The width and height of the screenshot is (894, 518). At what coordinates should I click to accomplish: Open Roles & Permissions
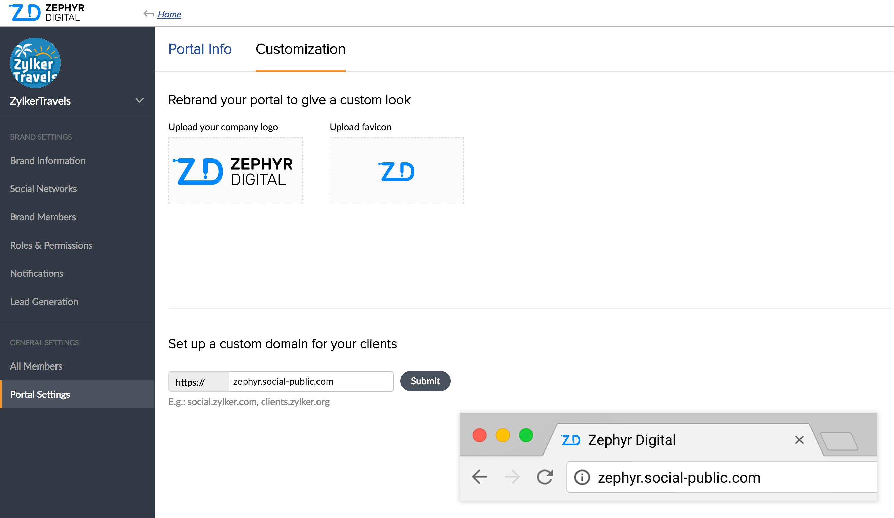[x=51, y=245]
